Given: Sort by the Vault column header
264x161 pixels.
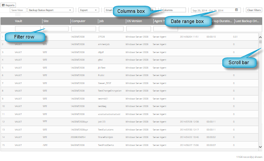Looking at the screenshot, I should [19, 21].
